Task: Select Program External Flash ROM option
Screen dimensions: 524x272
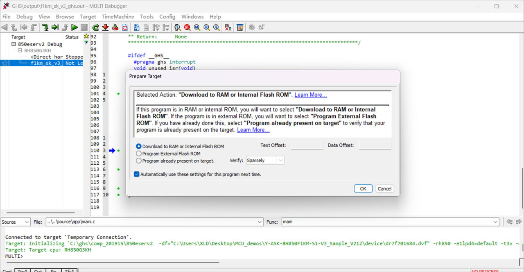Action: (139, 154)
